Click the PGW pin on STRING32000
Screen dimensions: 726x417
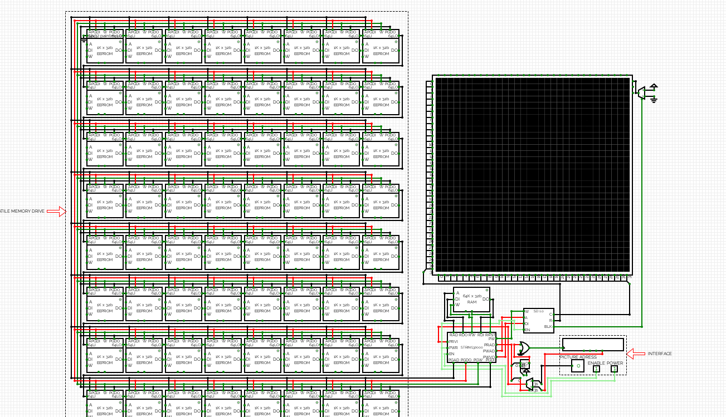point(478,363)
